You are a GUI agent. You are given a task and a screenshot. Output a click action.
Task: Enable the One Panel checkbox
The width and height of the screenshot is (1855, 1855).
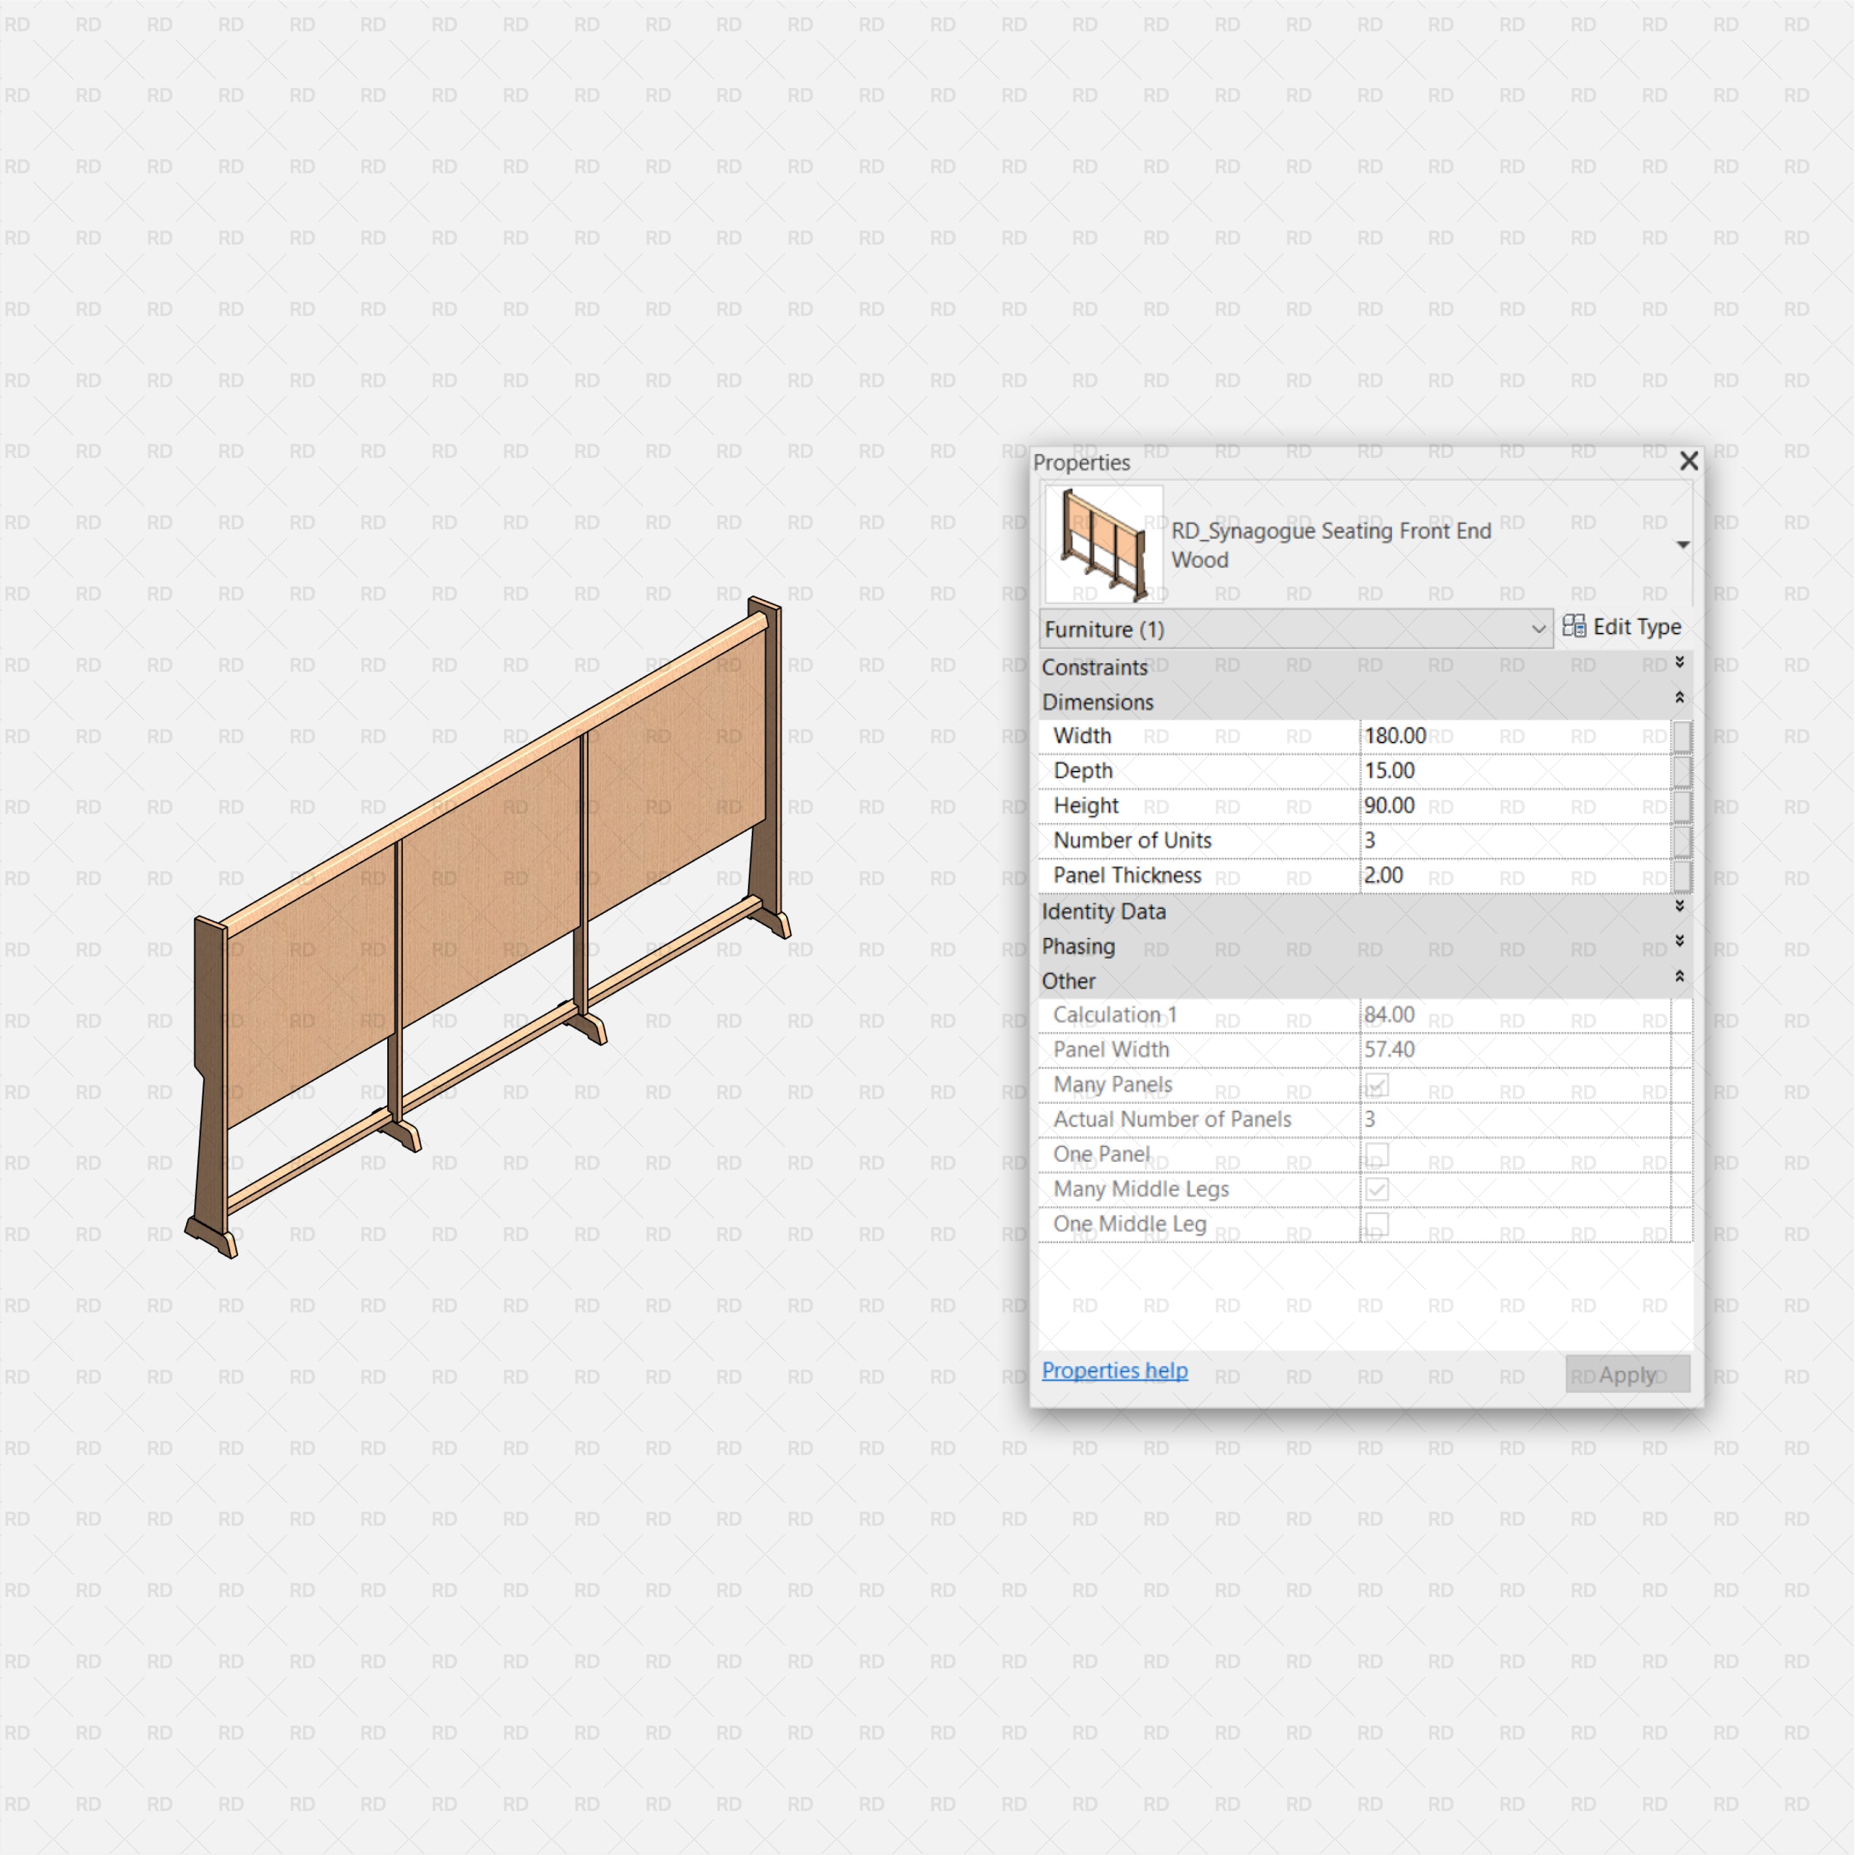(x=1377, y=1154)
